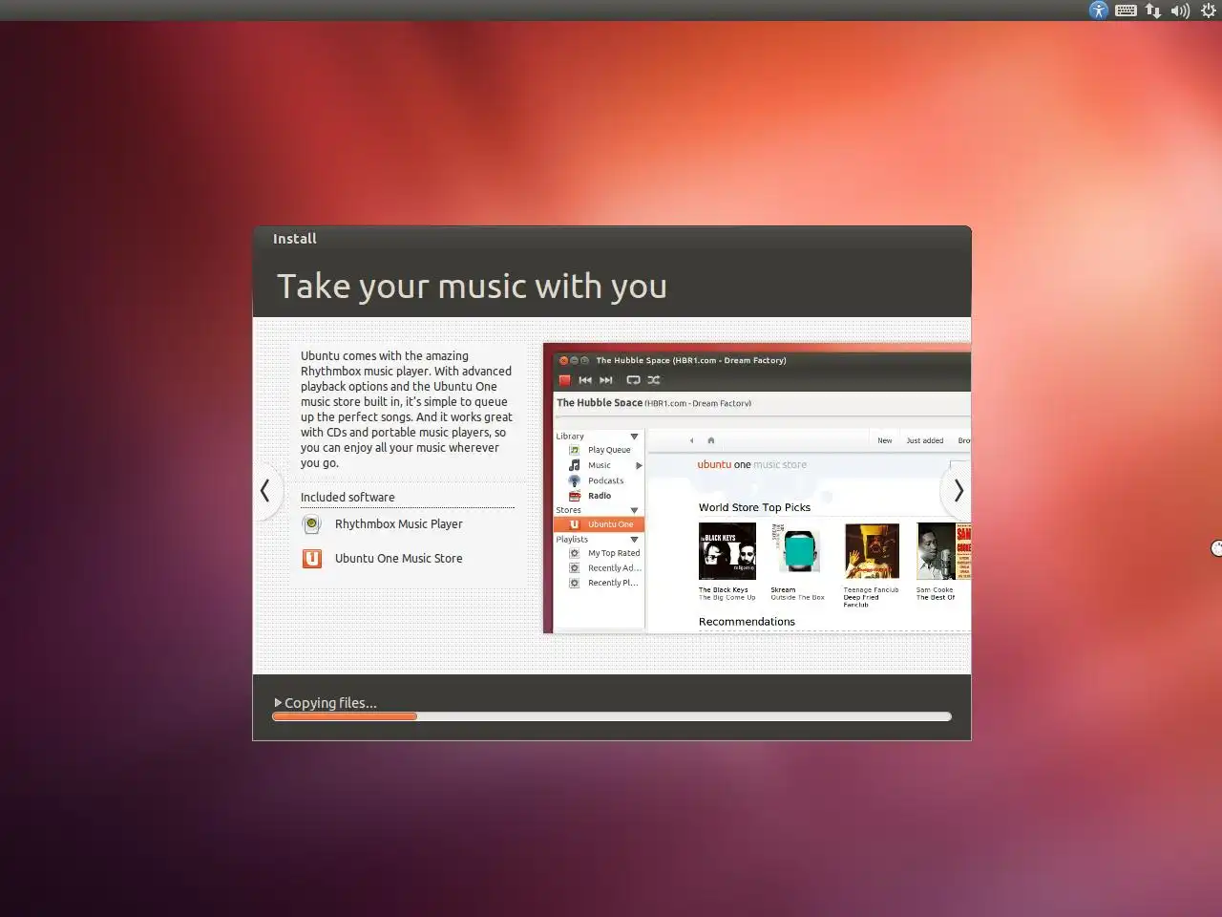Click the installation progress bar
Viewport: 1222px width, 917px height.
pos(612,716)
